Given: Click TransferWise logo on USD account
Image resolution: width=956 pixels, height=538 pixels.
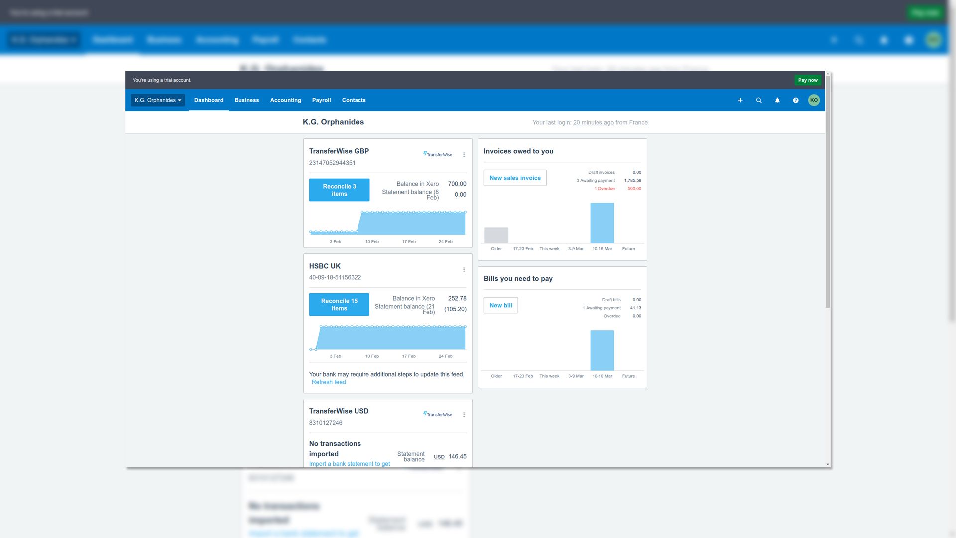Looking at the screenshot, I should pos(438,414).
